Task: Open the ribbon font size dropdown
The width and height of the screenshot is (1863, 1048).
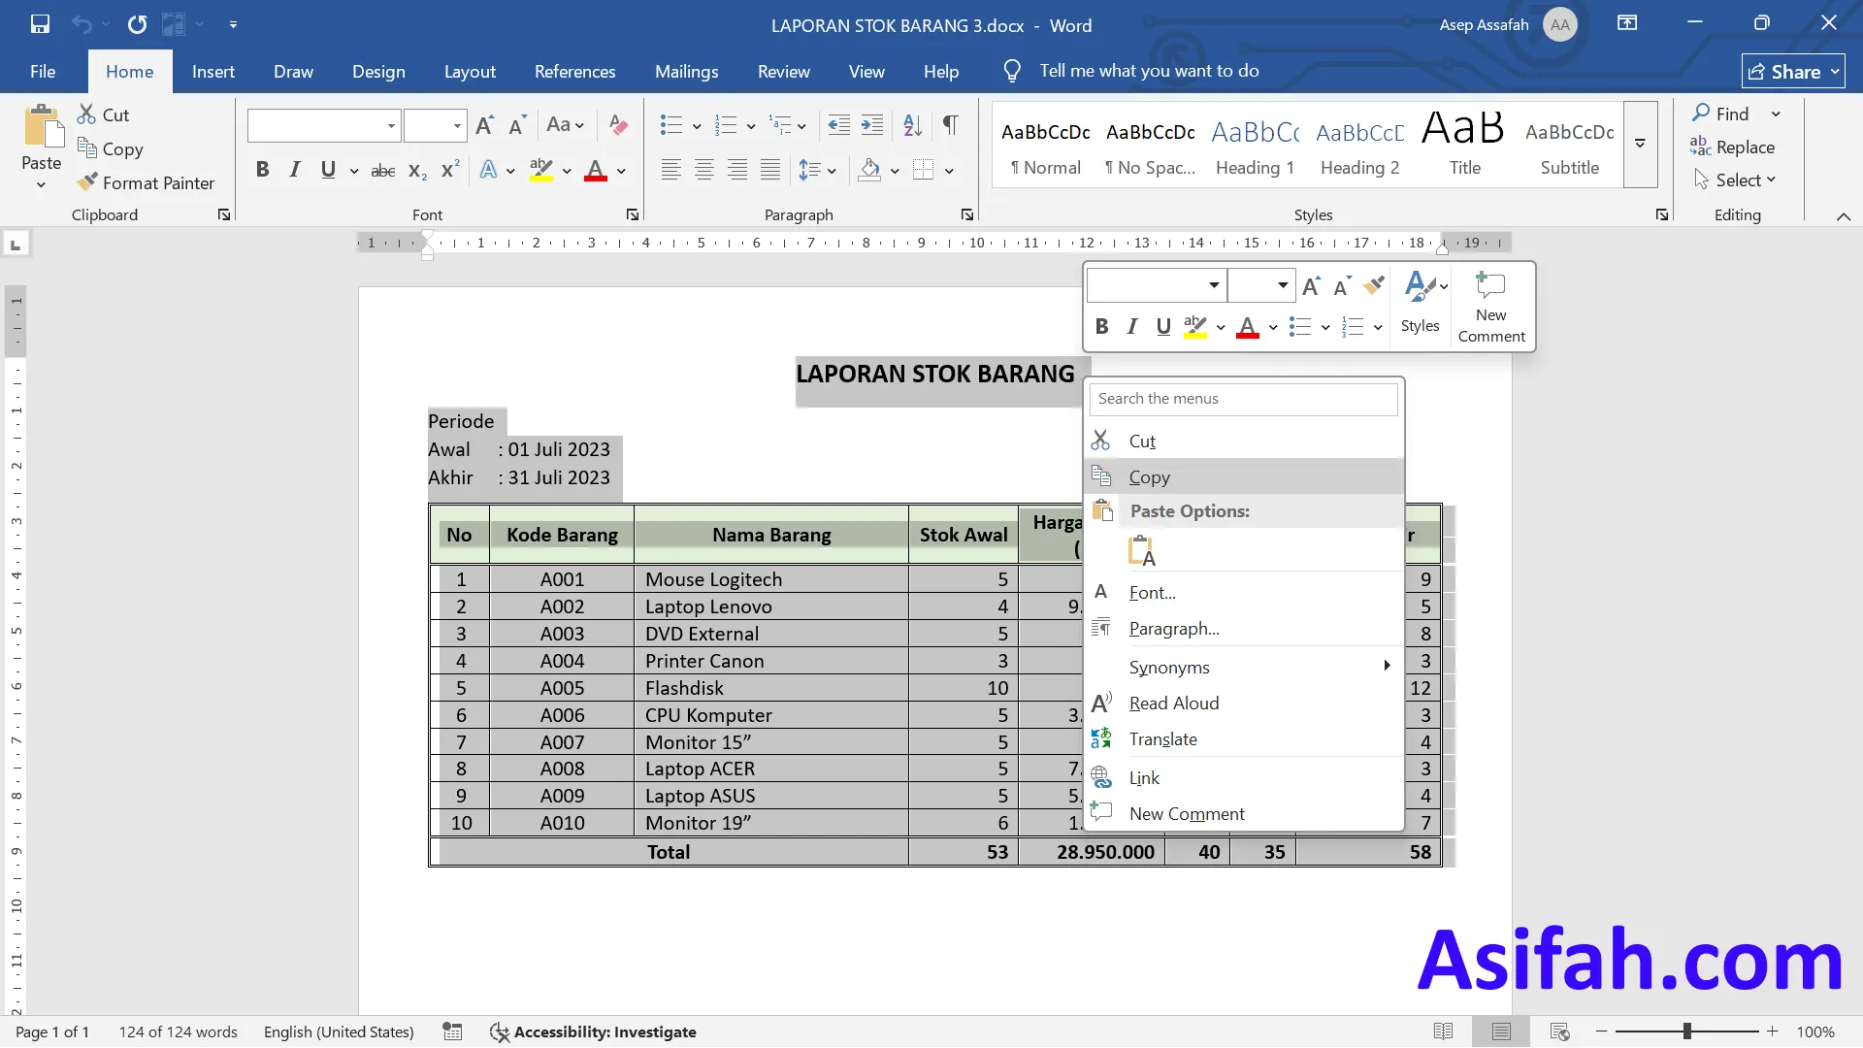Action: click(457, 125)
